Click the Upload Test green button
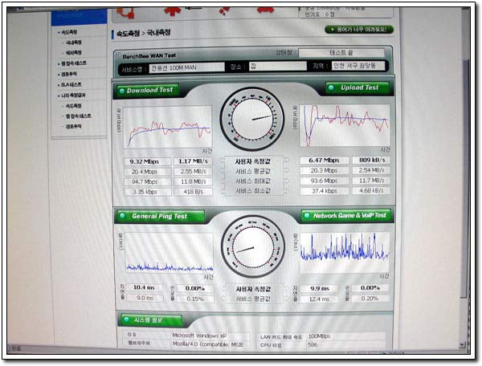The image size is (482, 366). tap(357, 87)
